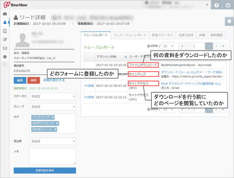Open the dashboard gauge icon in sidebar
The height and width of the screenshot is (178, 234).
(5, 14)
